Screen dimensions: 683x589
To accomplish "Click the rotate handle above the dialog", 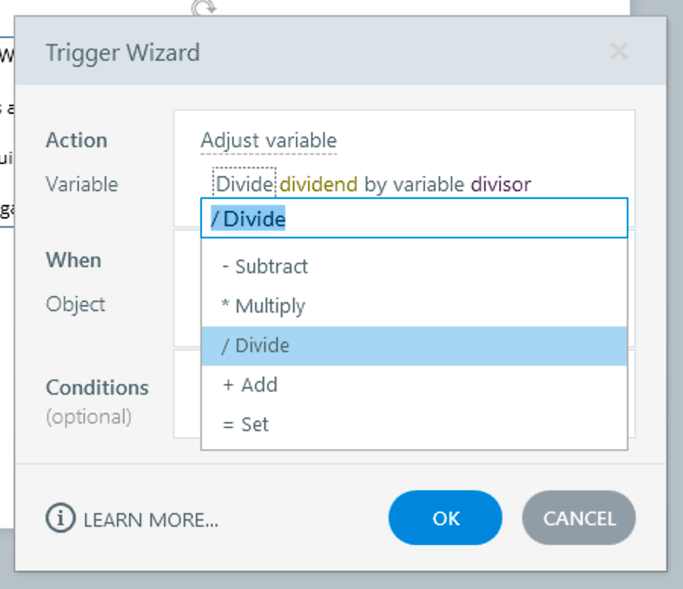I will (203, 8).
